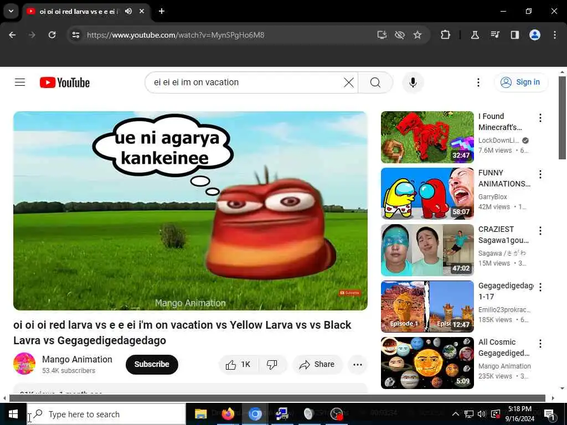Open the taskbar volume control
The image size is (567, 425).
(x=482, y=414)
